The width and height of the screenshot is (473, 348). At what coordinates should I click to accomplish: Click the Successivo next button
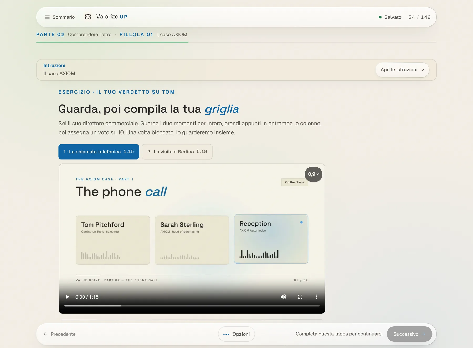coord(409,334)
